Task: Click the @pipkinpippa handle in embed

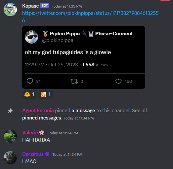Action: click(x=58, y=40)
